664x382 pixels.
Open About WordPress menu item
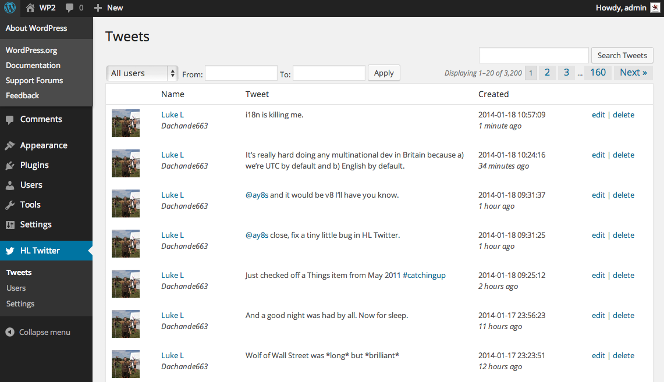tap(37, 28)
